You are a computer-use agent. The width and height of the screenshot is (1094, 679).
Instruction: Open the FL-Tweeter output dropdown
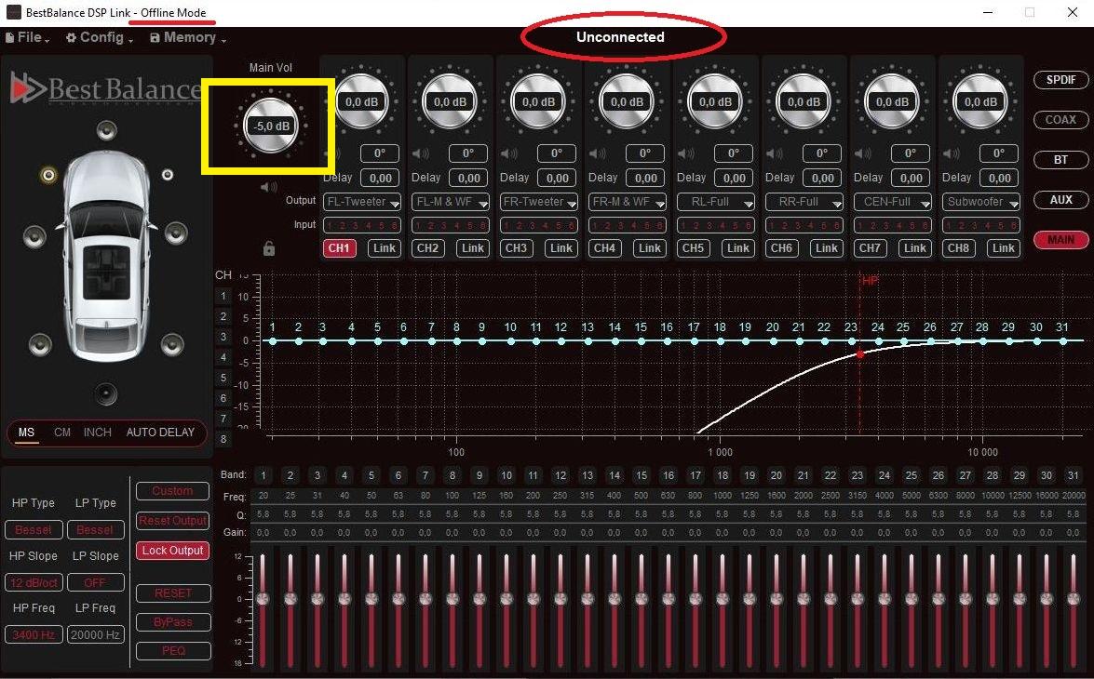click(x=363, y=202)
